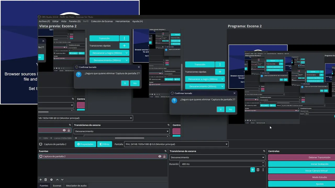Click the 100% zoom label under preview
Screen dimensions: 335x188
pyautogui.click(x=46, y=138)
